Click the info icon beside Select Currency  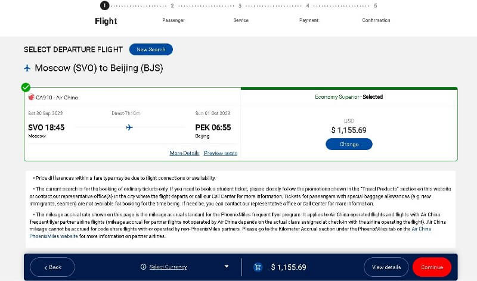point(143,267)
